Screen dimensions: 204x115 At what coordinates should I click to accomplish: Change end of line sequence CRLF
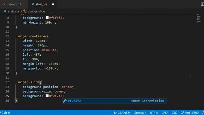coord(164,112)
